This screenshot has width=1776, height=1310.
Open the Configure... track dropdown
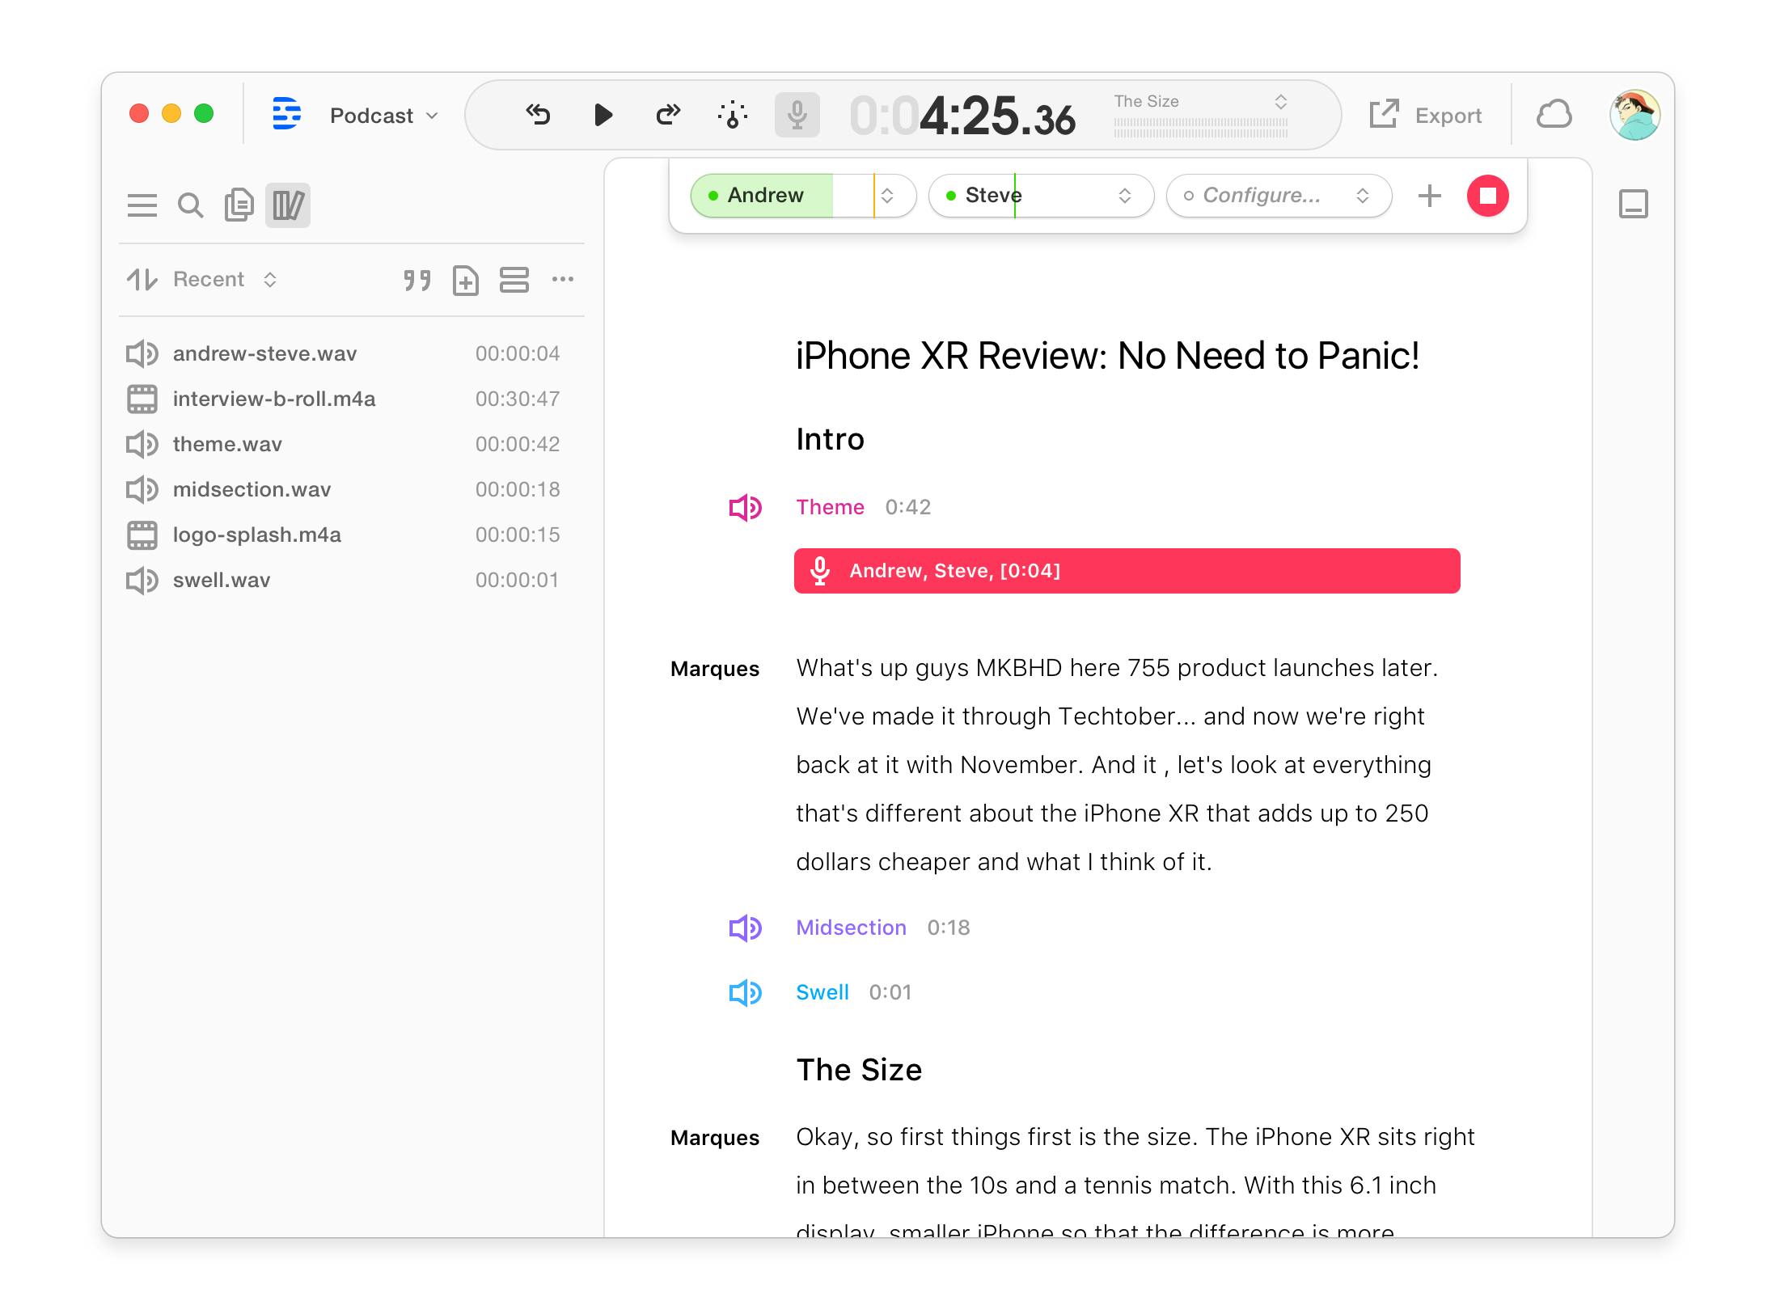(x=1279, y=196)
